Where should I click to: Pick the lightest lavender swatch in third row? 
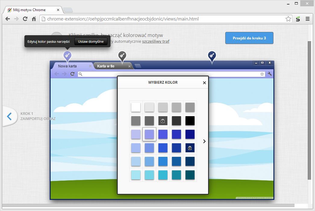coord(136,134)
